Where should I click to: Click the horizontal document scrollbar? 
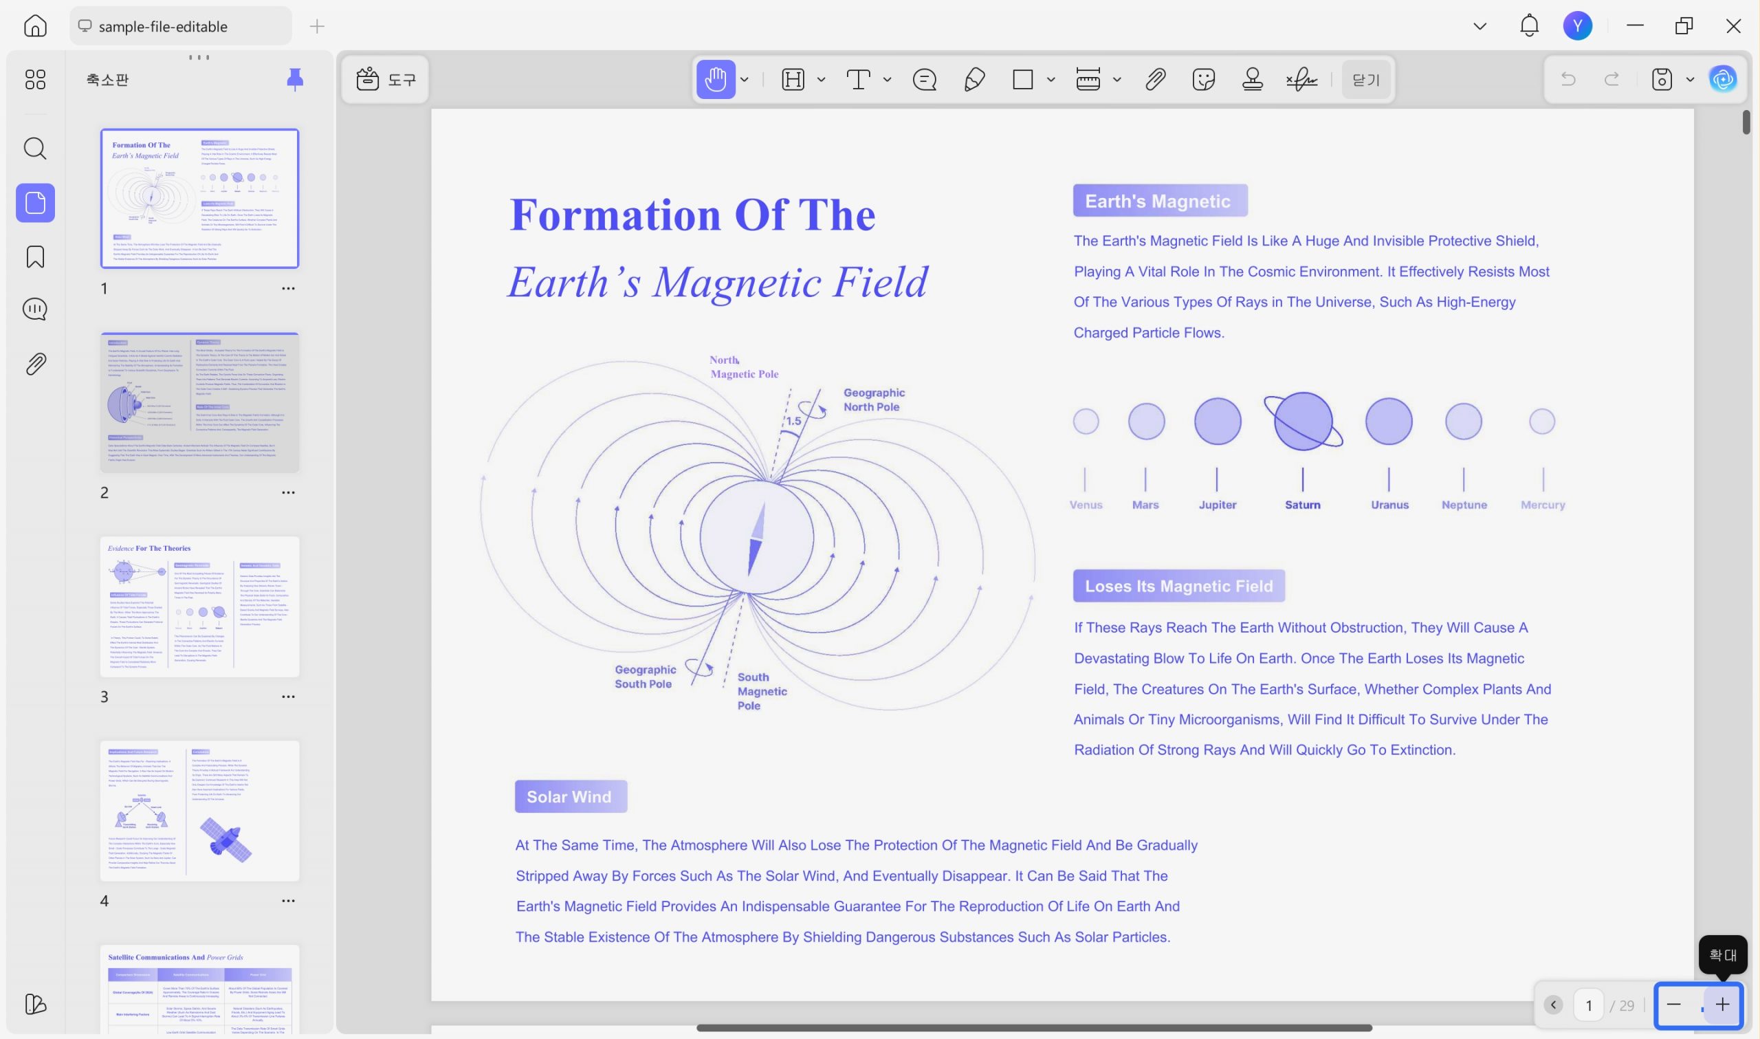click(1033, 1028)
